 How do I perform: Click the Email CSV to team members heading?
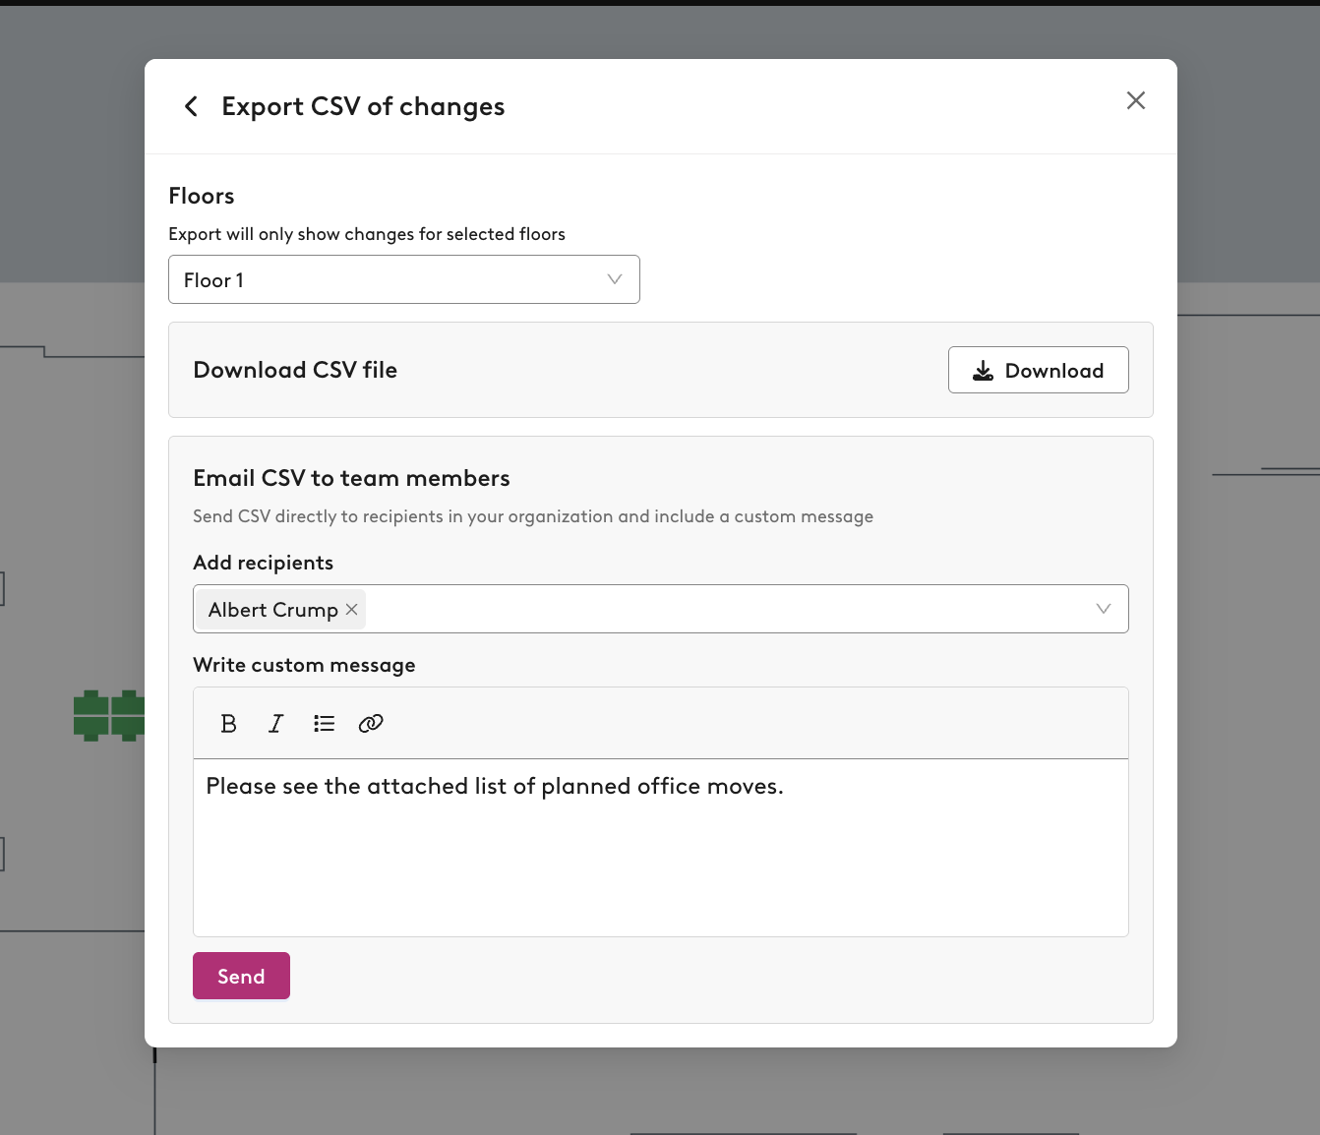[351, 478]
